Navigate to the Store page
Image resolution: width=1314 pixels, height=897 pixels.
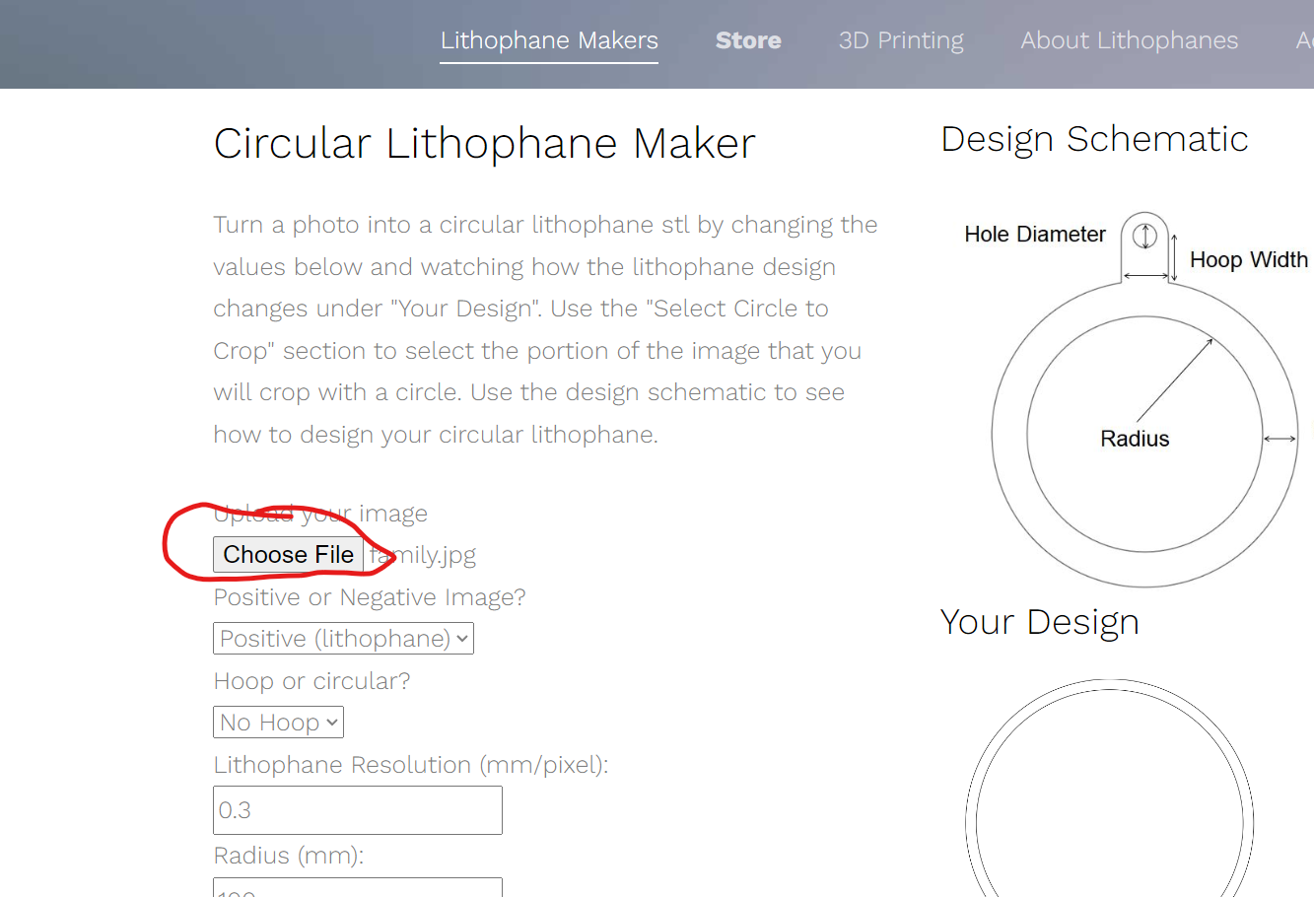(748, 40)
